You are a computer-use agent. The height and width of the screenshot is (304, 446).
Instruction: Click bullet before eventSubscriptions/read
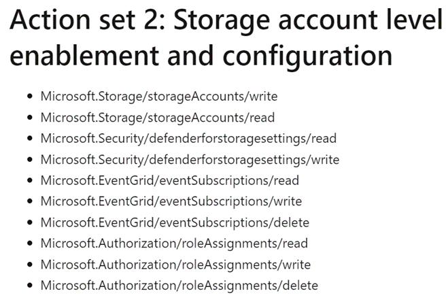(x=29, y=180)
